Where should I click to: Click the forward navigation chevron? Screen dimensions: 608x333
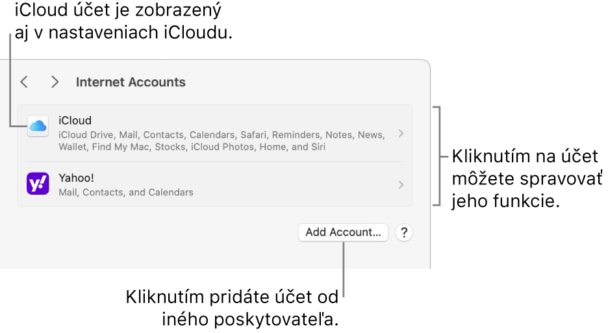(x=55, y=82)
